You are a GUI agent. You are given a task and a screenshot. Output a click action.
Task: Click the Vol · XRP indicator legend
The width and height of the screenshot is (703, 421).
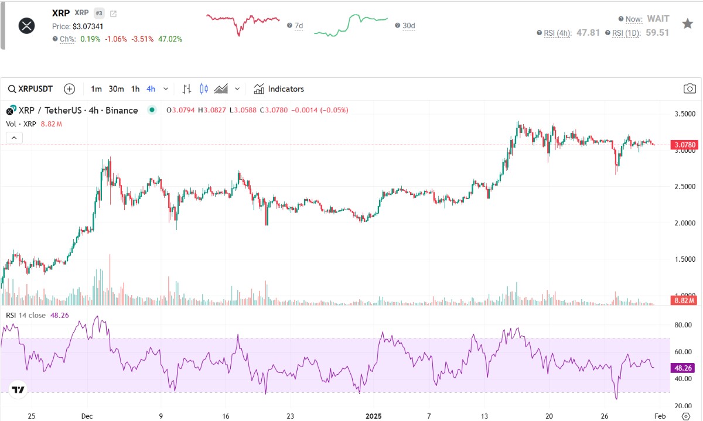pyautogui.click(x=34, y=124)
